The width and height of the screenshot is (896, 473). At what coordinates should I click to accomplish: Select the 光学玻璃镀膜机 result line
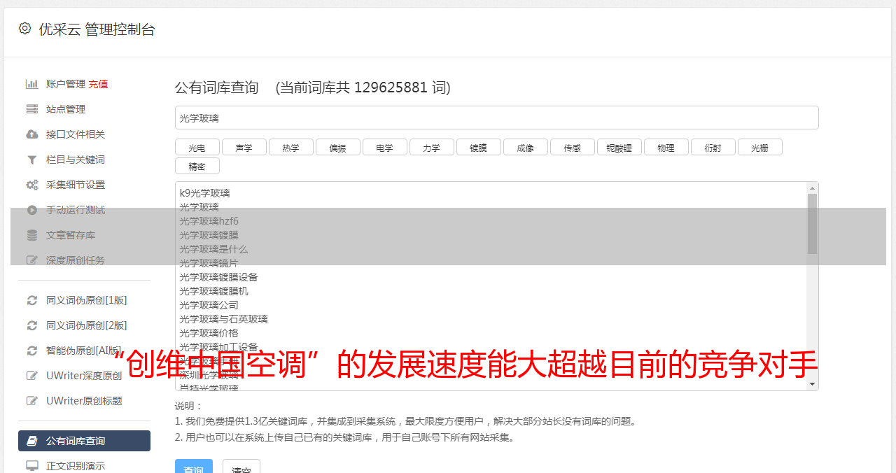click(213, 291)
